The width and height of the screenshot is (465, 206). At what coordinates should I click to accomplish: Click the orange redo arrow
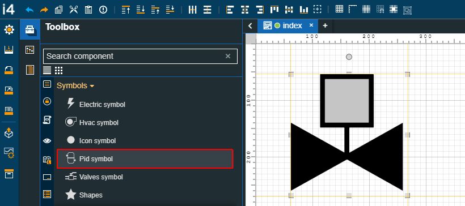(x=44, y=10)
